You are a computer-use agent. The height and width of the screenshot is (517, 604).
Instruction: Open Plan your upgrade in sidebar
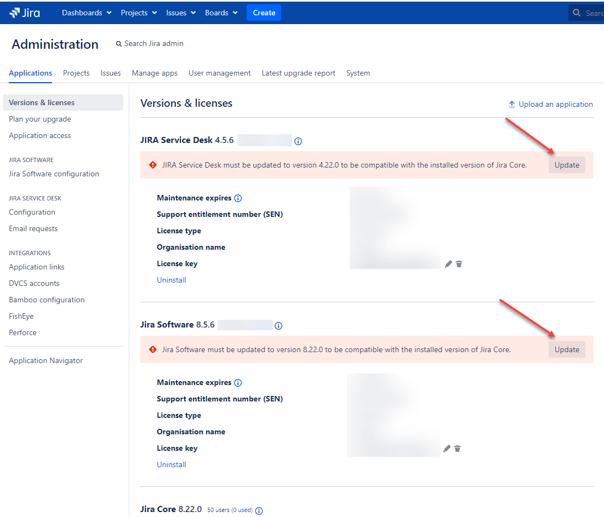click(40, 119)
